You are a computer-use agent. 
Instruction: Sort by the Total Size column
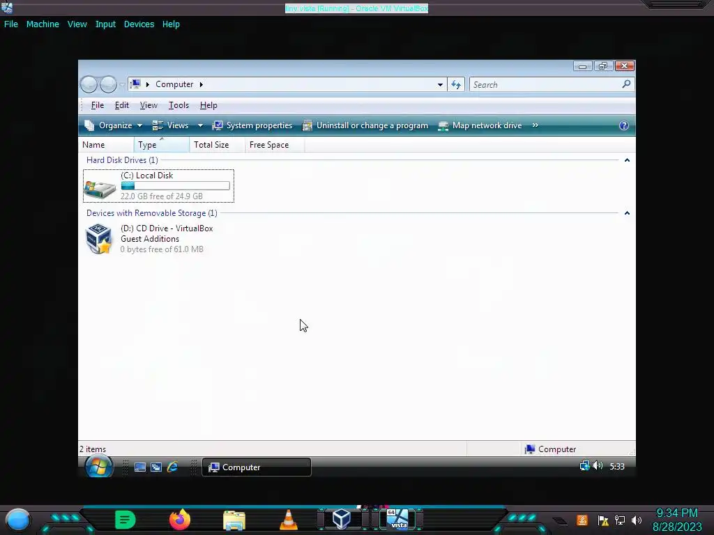[218, 145]
